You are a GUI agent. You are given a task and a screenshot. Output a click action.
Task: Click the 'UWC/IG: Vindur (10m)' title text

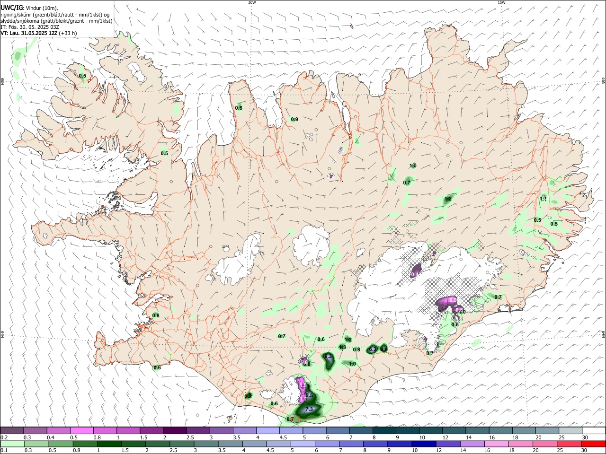click(x=29, y=8)
